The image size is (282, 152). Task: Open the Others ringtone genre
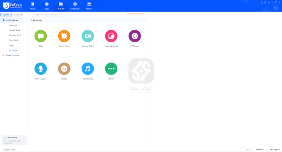tap(111, 69)
